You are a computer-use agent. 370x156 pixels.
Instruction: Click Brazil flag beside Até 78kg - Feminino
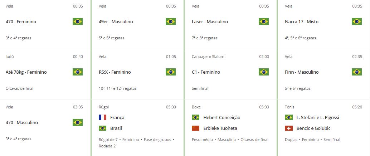(78, 72)
